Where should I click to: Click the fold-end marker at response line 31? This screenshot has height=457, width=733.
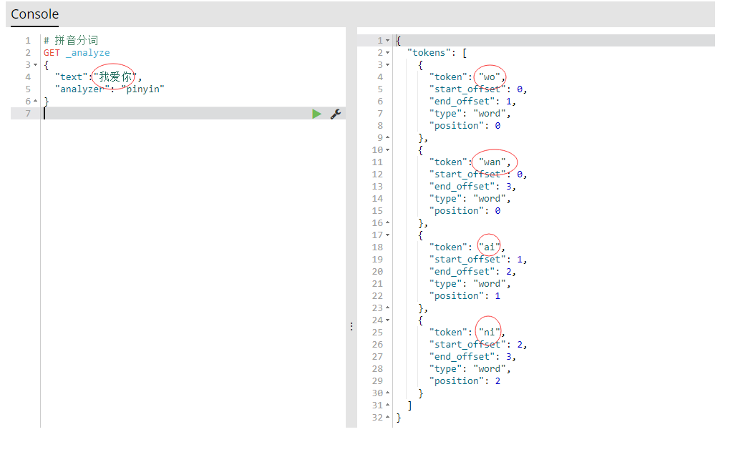click(387, 405)
